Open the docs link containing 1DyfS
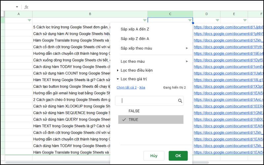264x165 pixels. [228, 60]
